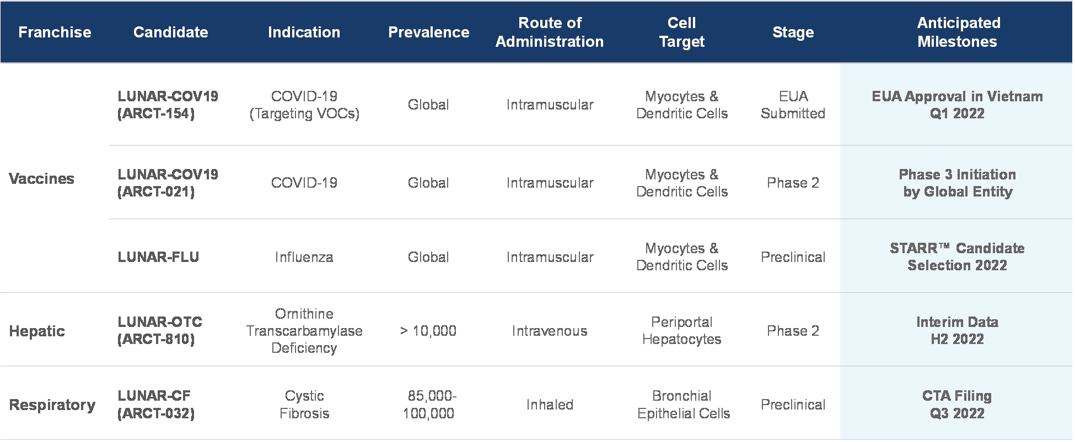Viewport: 1075px width, 442px height.
Task: Click the Phase 3 Initiation milestone cell
Action: click(x=957, y=183)
